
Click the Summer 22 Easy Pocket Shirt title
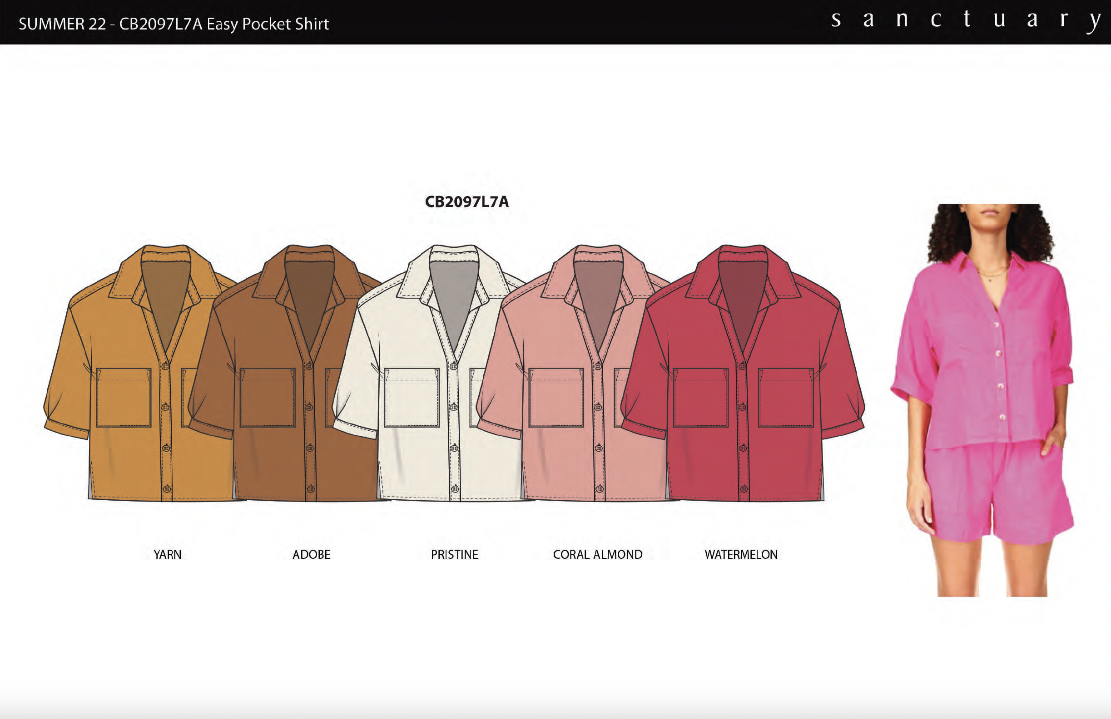pos(174,24)
